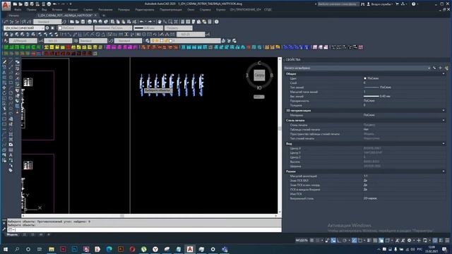Open File Explorer from the taskbar

point(52,249)
